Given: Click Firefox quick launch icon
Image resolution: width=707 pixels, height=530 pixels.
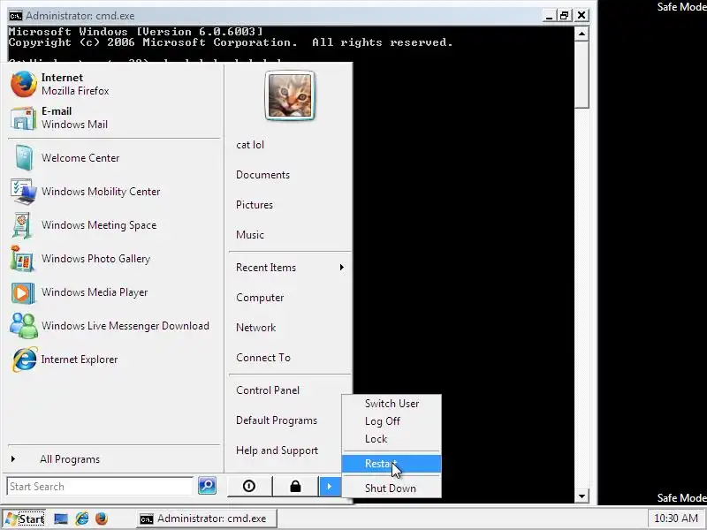Looking at the screenshot, I should click(102, 519).
